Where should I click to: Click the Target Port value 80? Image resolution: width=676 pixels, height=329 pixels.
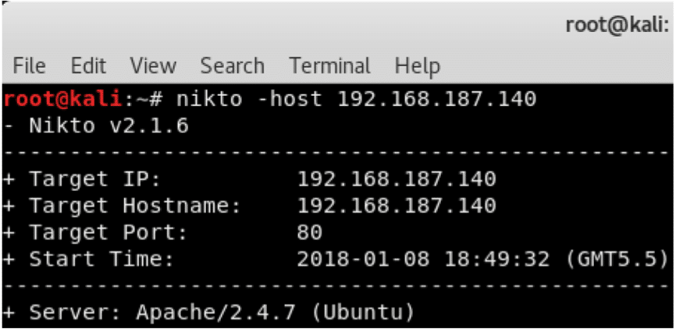click(x=309, y=232)
